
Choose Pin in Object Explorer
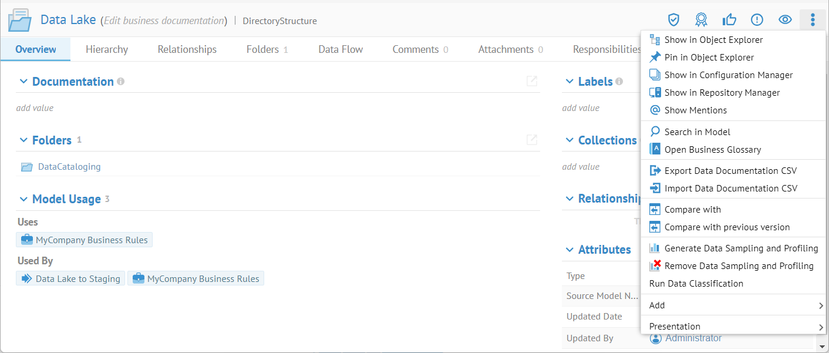coord(709,57)
